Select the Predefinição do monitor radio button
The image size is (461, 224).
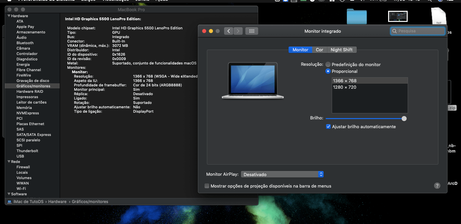point(328,64)
